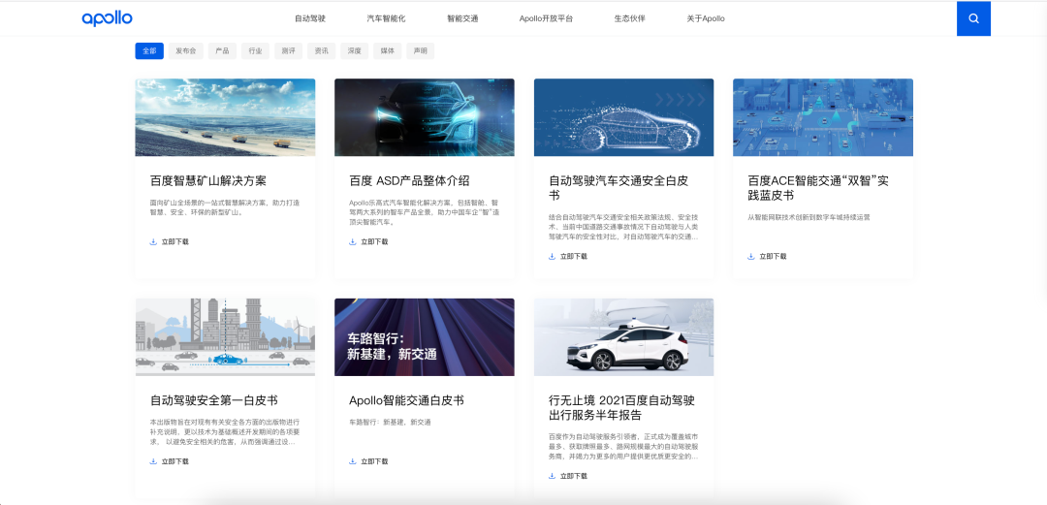Screen dimensions: 1047x505
Task: Open the blue isometric city traffic thumbnail
Action: 823,117
